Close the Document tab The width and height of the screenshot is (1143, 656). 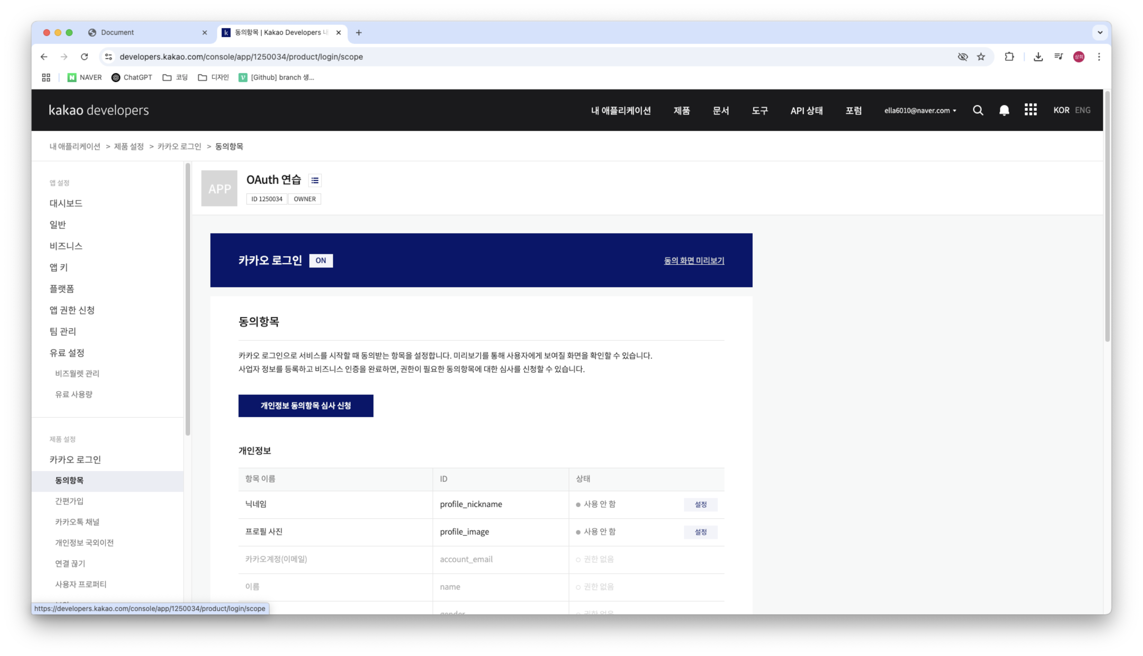(205, 32)
